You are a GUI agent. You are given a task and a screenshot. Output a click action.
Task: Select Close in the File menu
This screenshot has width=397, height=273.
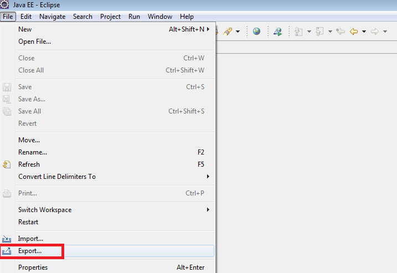tap(115, 58)
